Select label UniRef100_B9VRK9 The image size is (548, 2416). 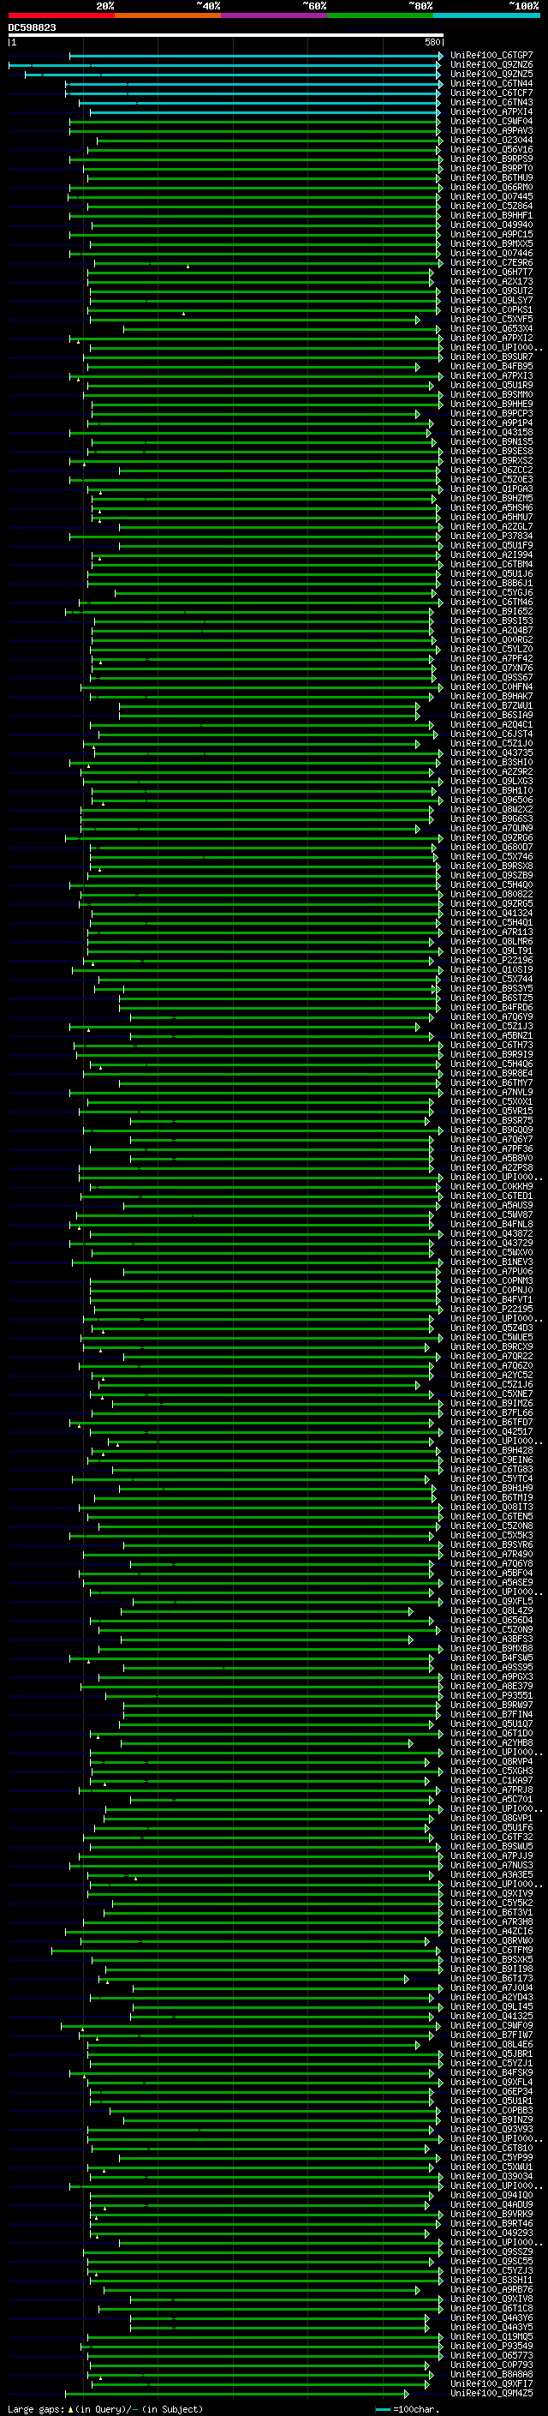coord(491,2214)
